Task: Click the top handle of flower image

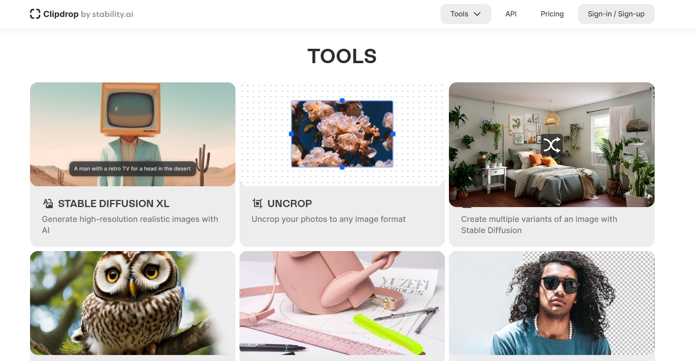Action: [342, 101]
